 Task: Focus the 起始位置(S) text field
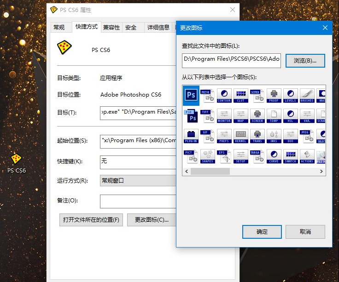pos(138,141)
